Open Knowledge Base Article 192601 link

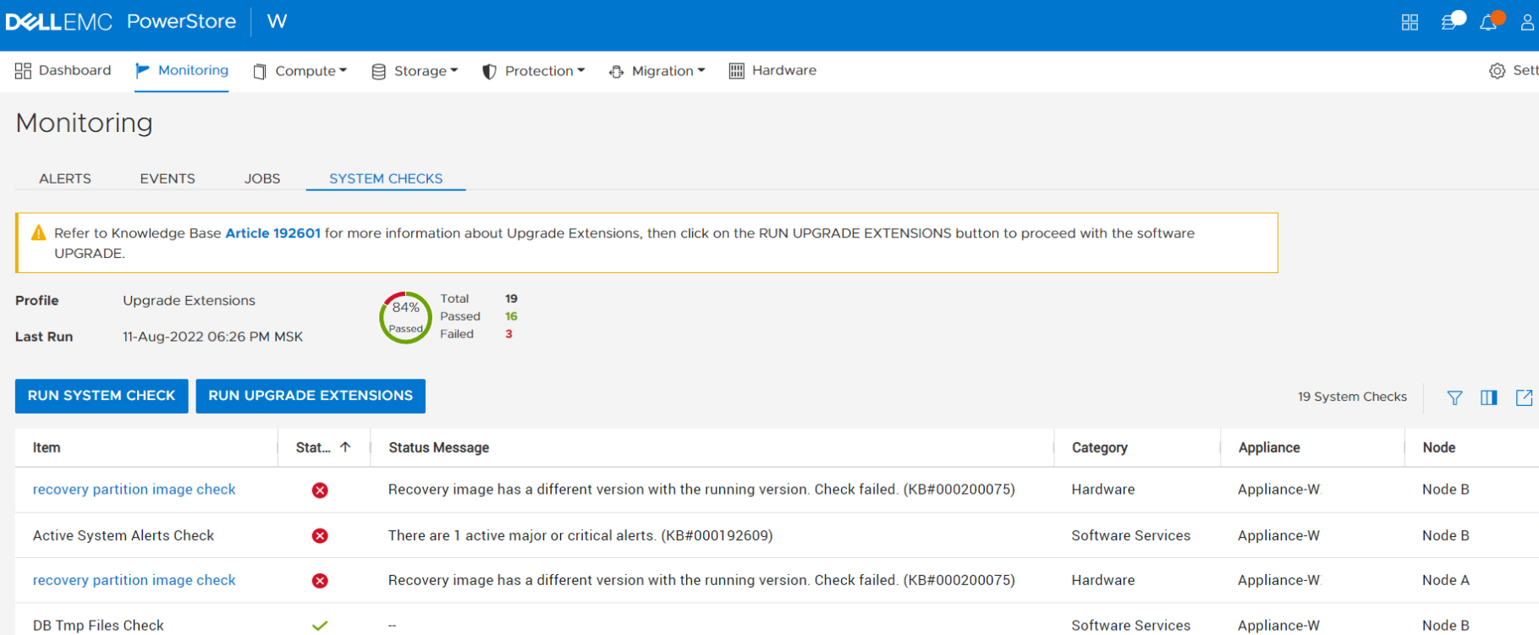click(x=272, y=233)
